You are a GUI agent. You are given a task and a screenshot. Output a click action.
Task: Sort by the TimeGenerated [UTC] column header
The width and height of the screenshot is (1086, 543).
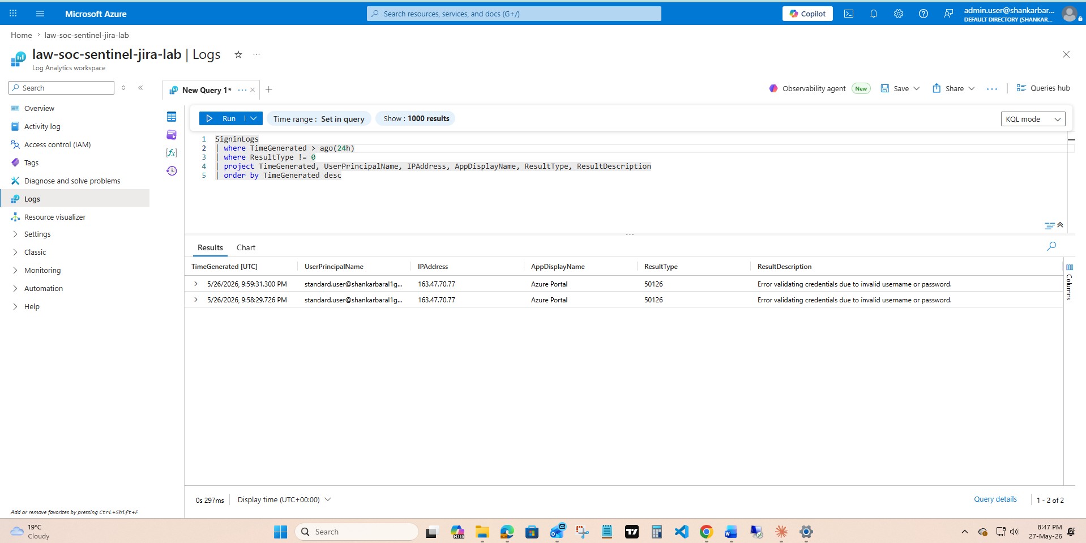(224, 266)
